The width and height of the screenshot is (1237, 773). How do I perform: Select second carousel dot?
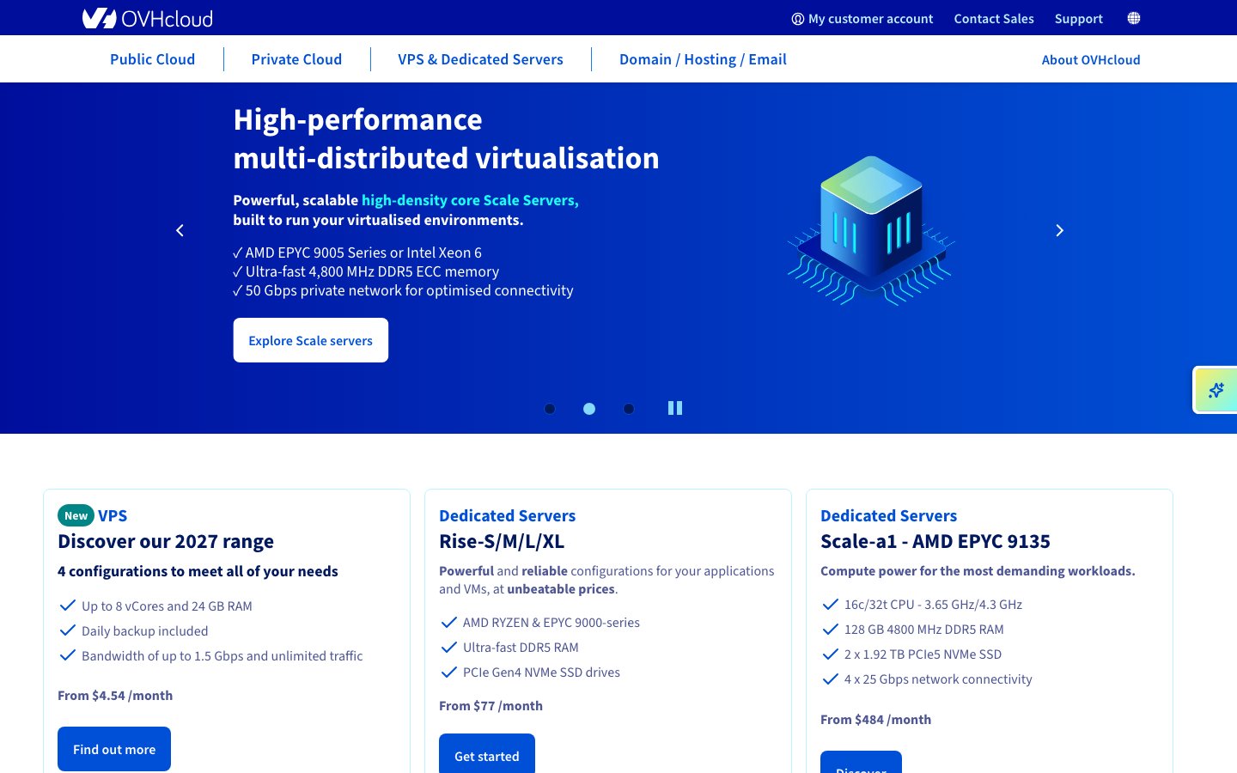pos(589,409)
